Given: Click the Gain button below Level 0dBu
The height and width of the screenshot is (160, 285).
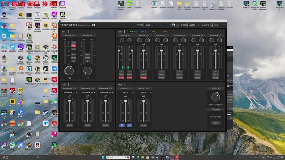Looking at the screenshot, I should tap(215, 123).
